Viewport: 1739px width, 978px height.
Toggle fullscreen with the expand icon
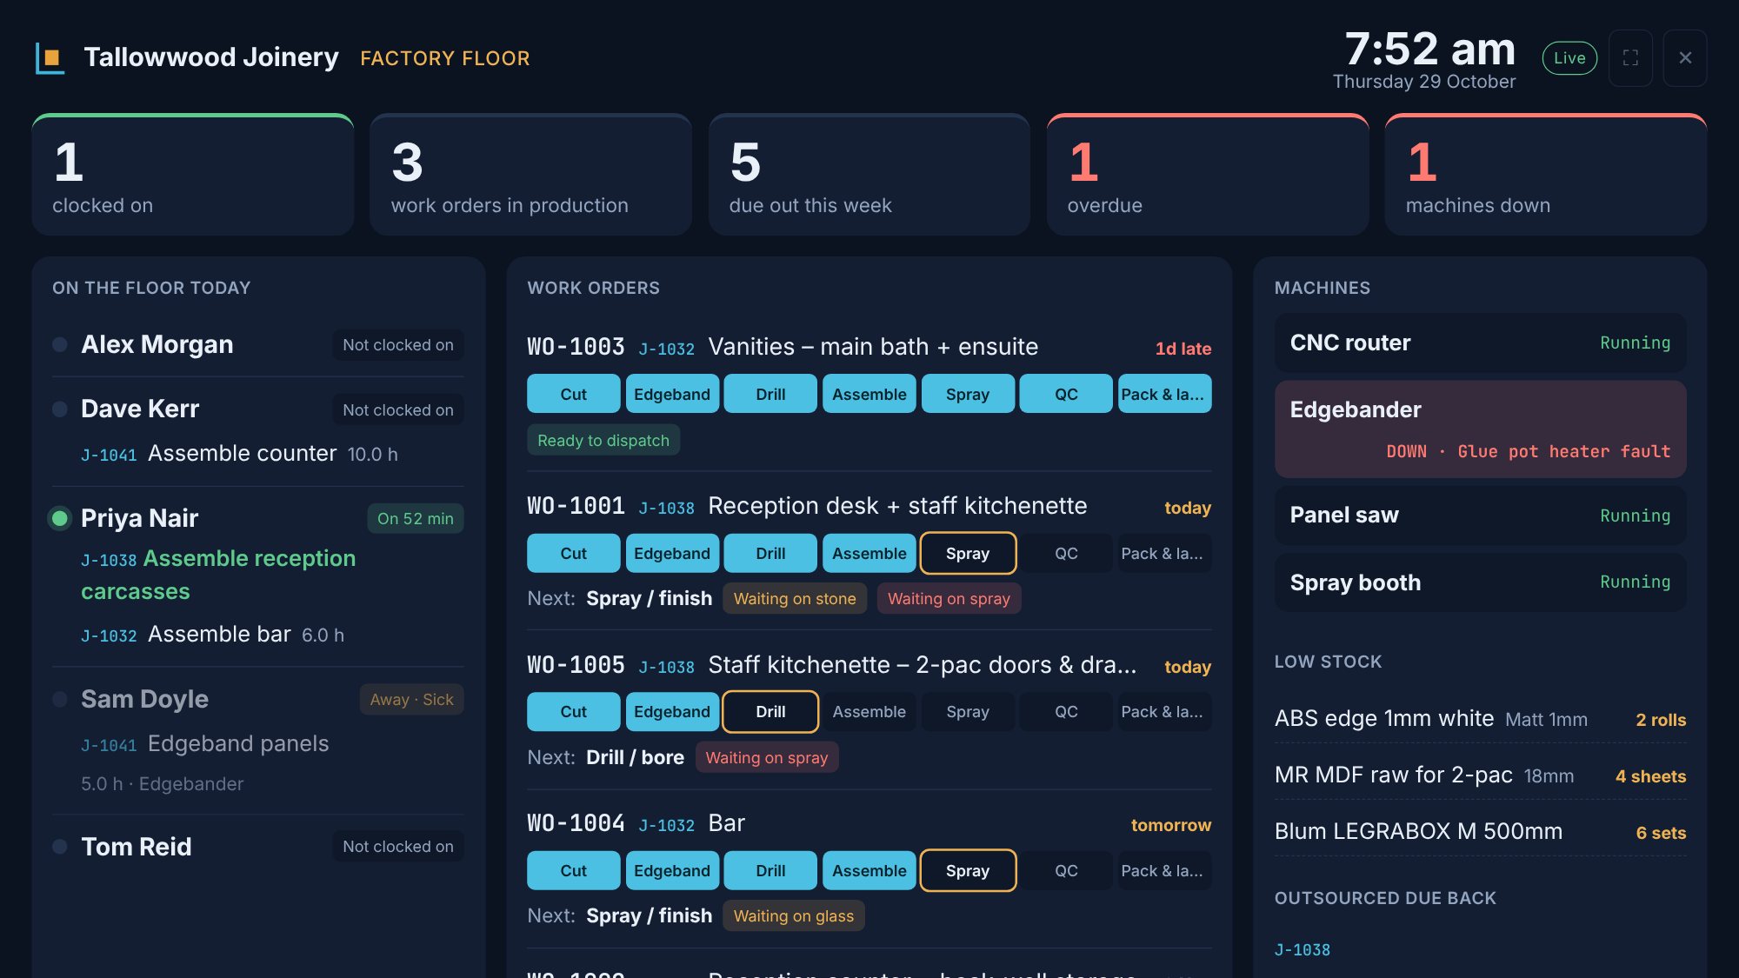click(1630, 58)
